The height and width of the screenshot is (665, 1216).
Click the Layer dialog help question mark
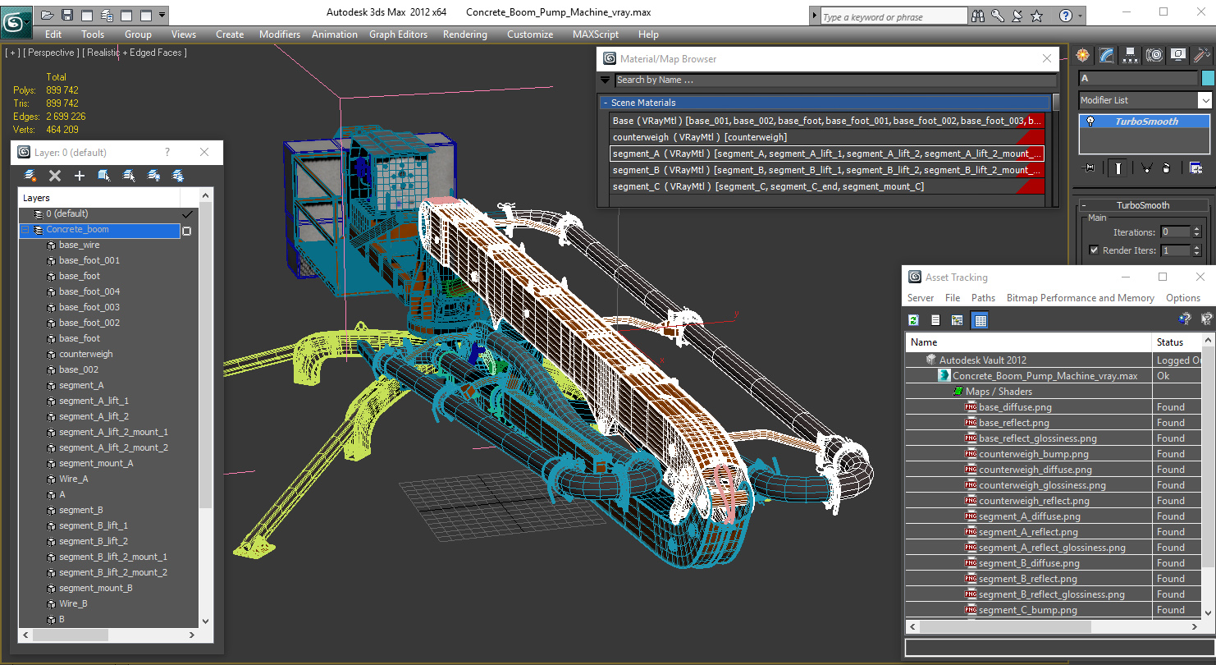167,152
